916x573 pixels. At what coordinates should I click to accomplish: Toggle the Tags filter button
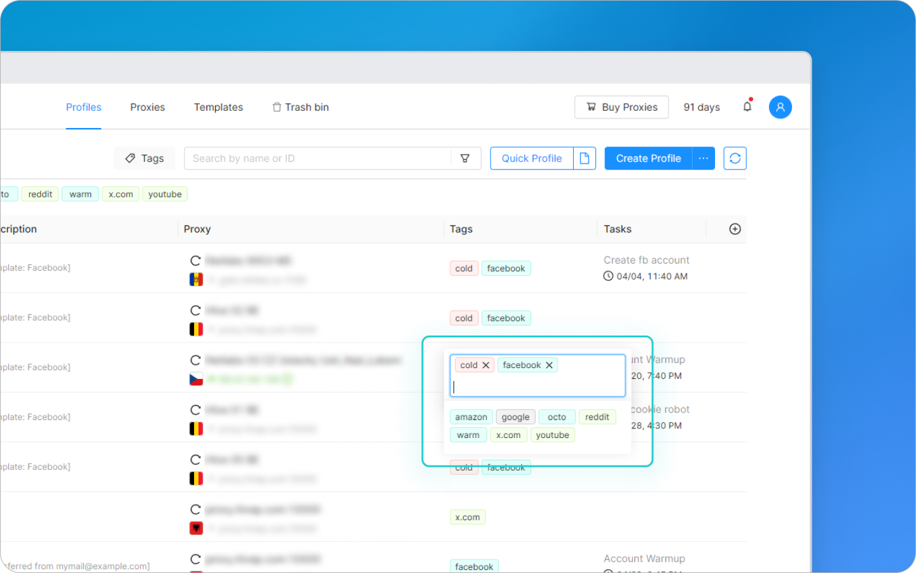point(144,159)
